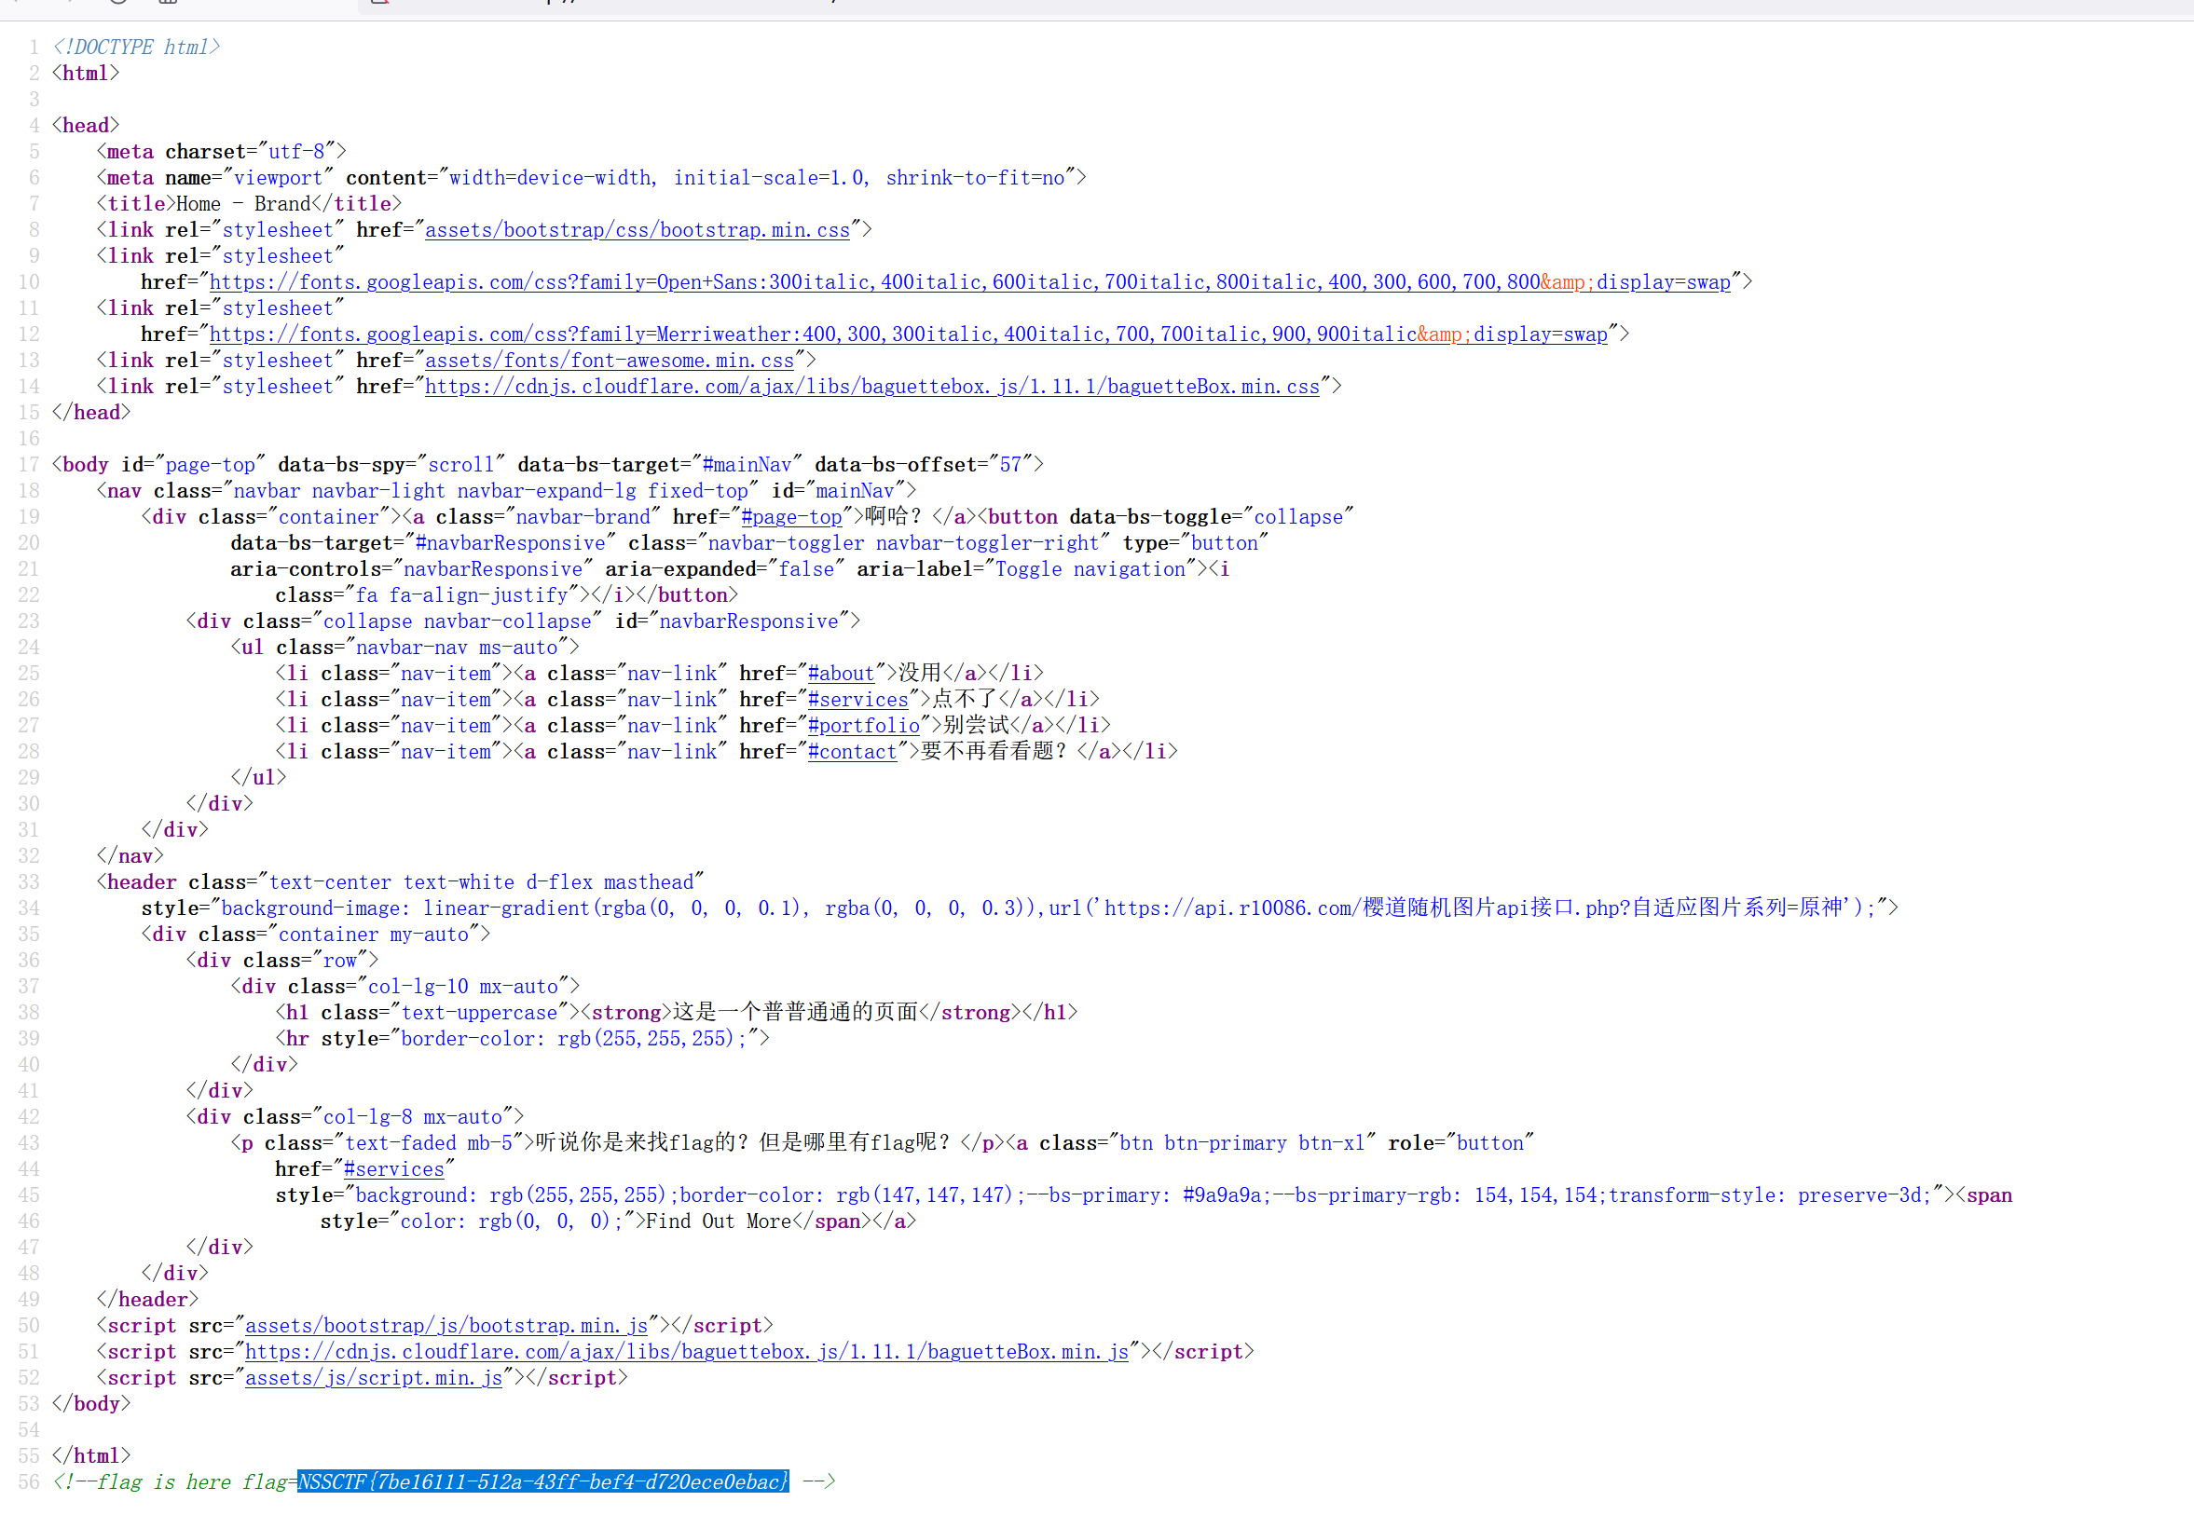Click line number 56 in the gutter
This screenshot has height=1515, width=2194.
[x=29, y=1481]
